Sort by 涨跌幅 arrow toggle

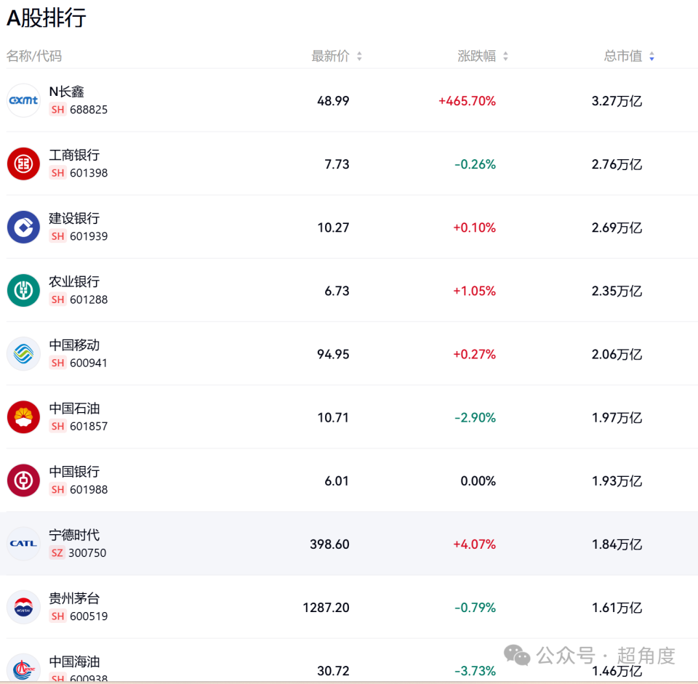pyautogui.click(x=505, y=56)
